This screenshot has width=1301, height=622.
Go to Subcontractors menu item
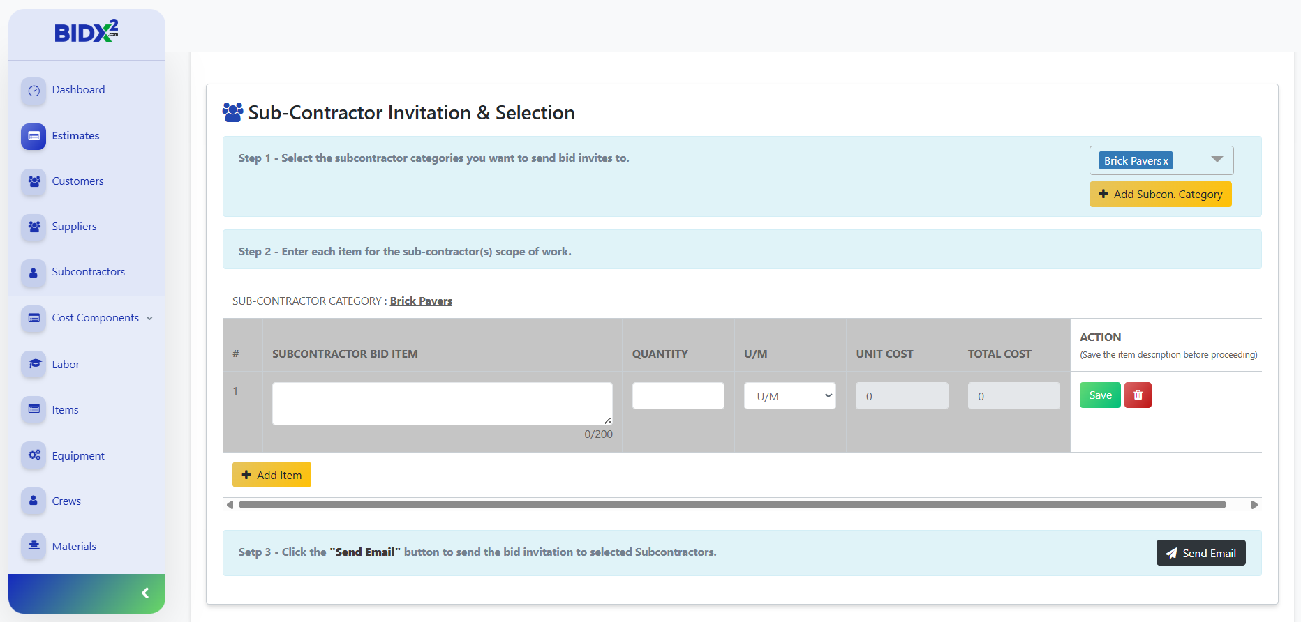coord(88,272)
